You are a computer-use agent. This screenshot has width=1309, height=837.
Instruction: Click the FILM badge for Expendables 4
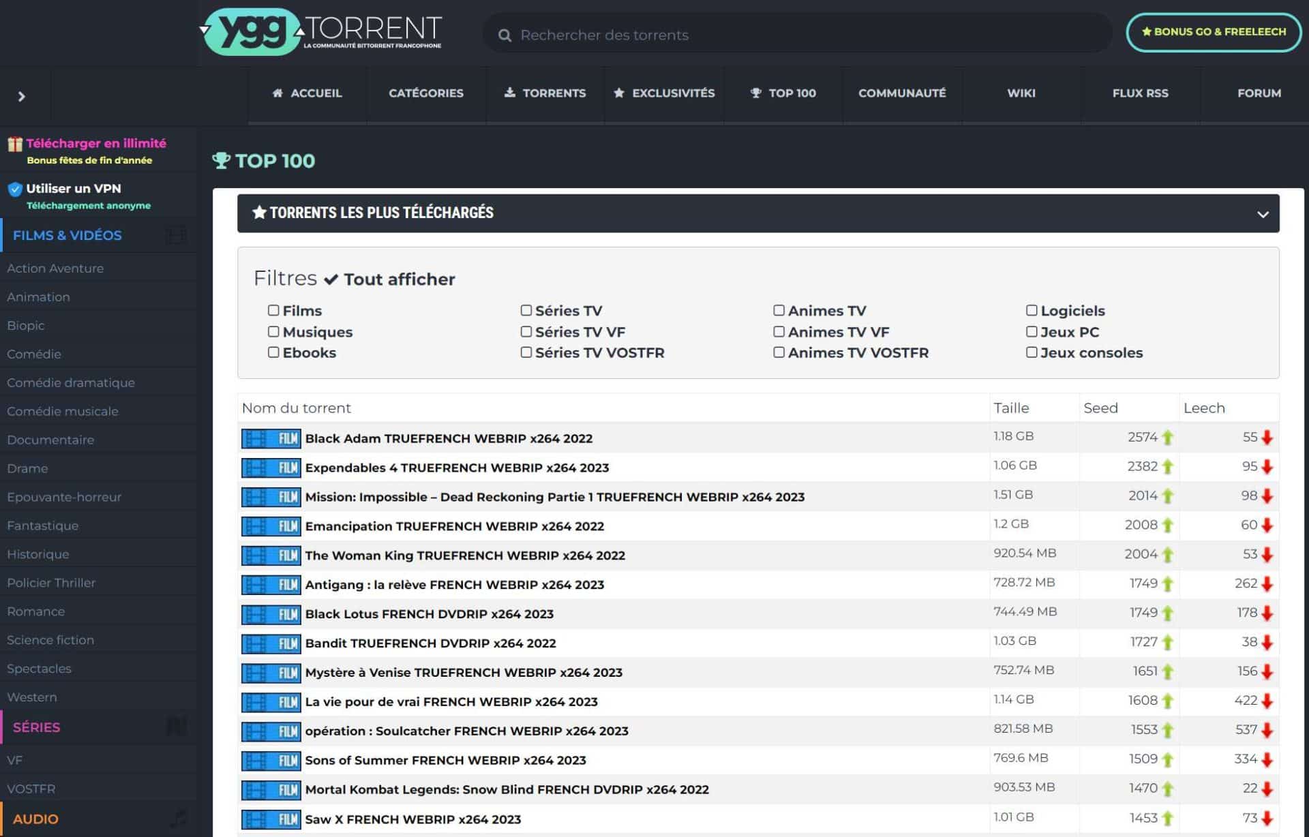(x=271, y=468)
